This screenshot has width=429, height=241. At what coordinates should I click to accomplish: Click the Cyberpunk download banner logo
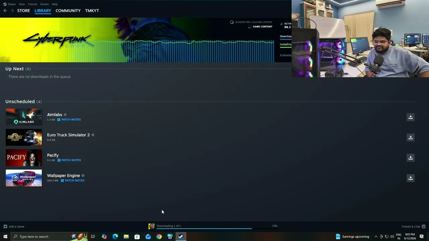[58, 40]
